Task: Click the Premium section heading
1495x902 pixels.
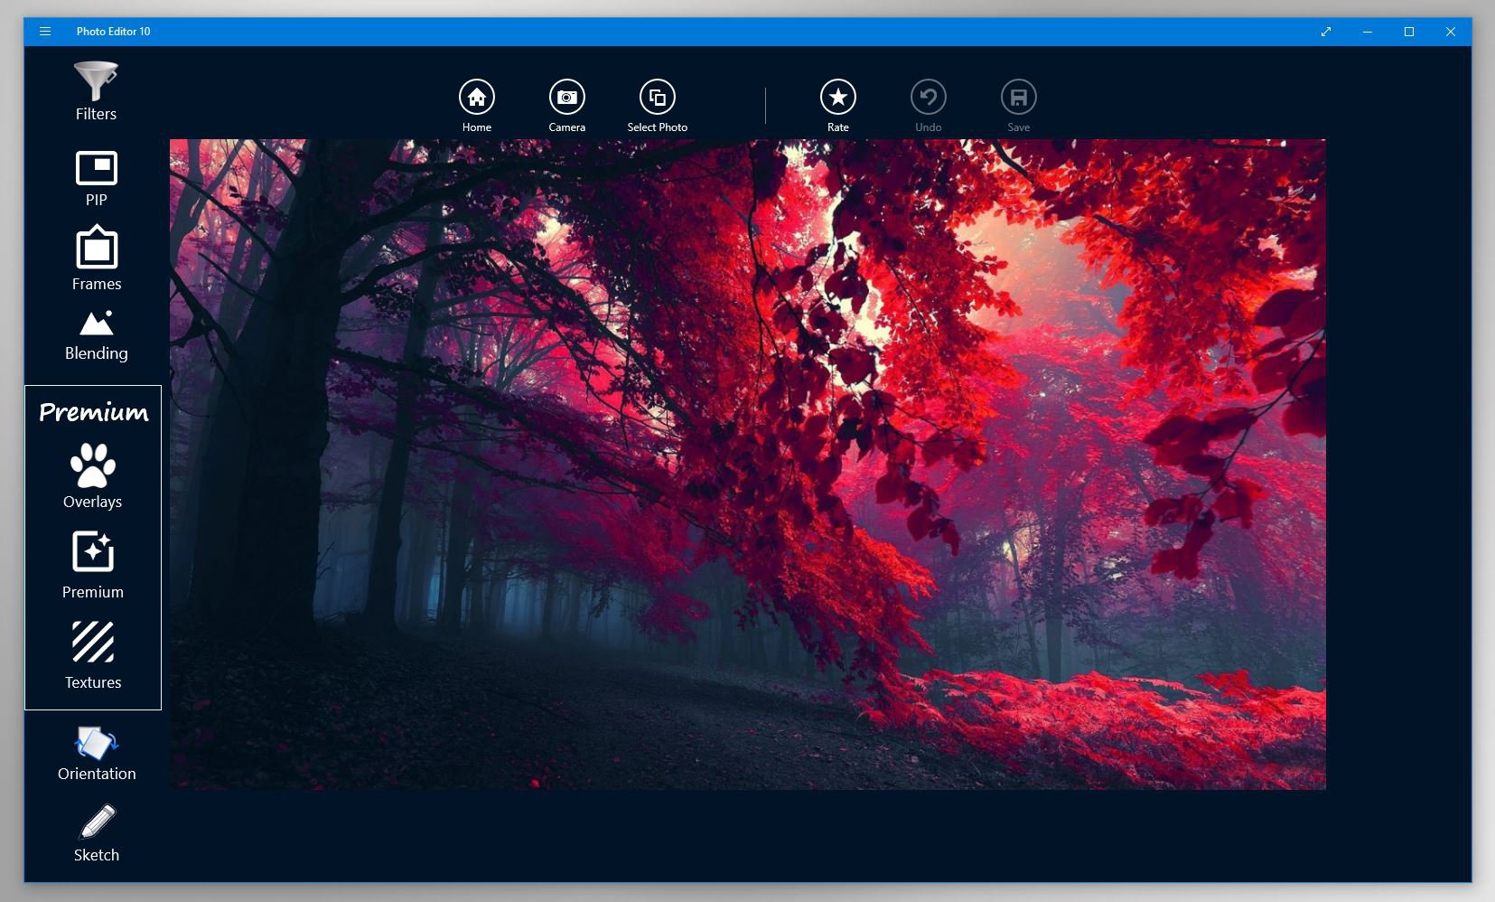Action: pyautogui.click(x=94, y=412)
